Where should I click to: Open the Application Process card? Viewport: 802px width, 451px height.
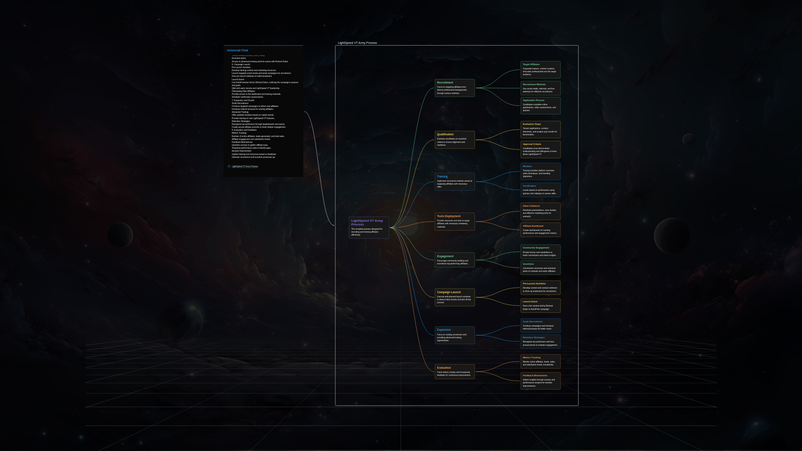click(540, 106)
